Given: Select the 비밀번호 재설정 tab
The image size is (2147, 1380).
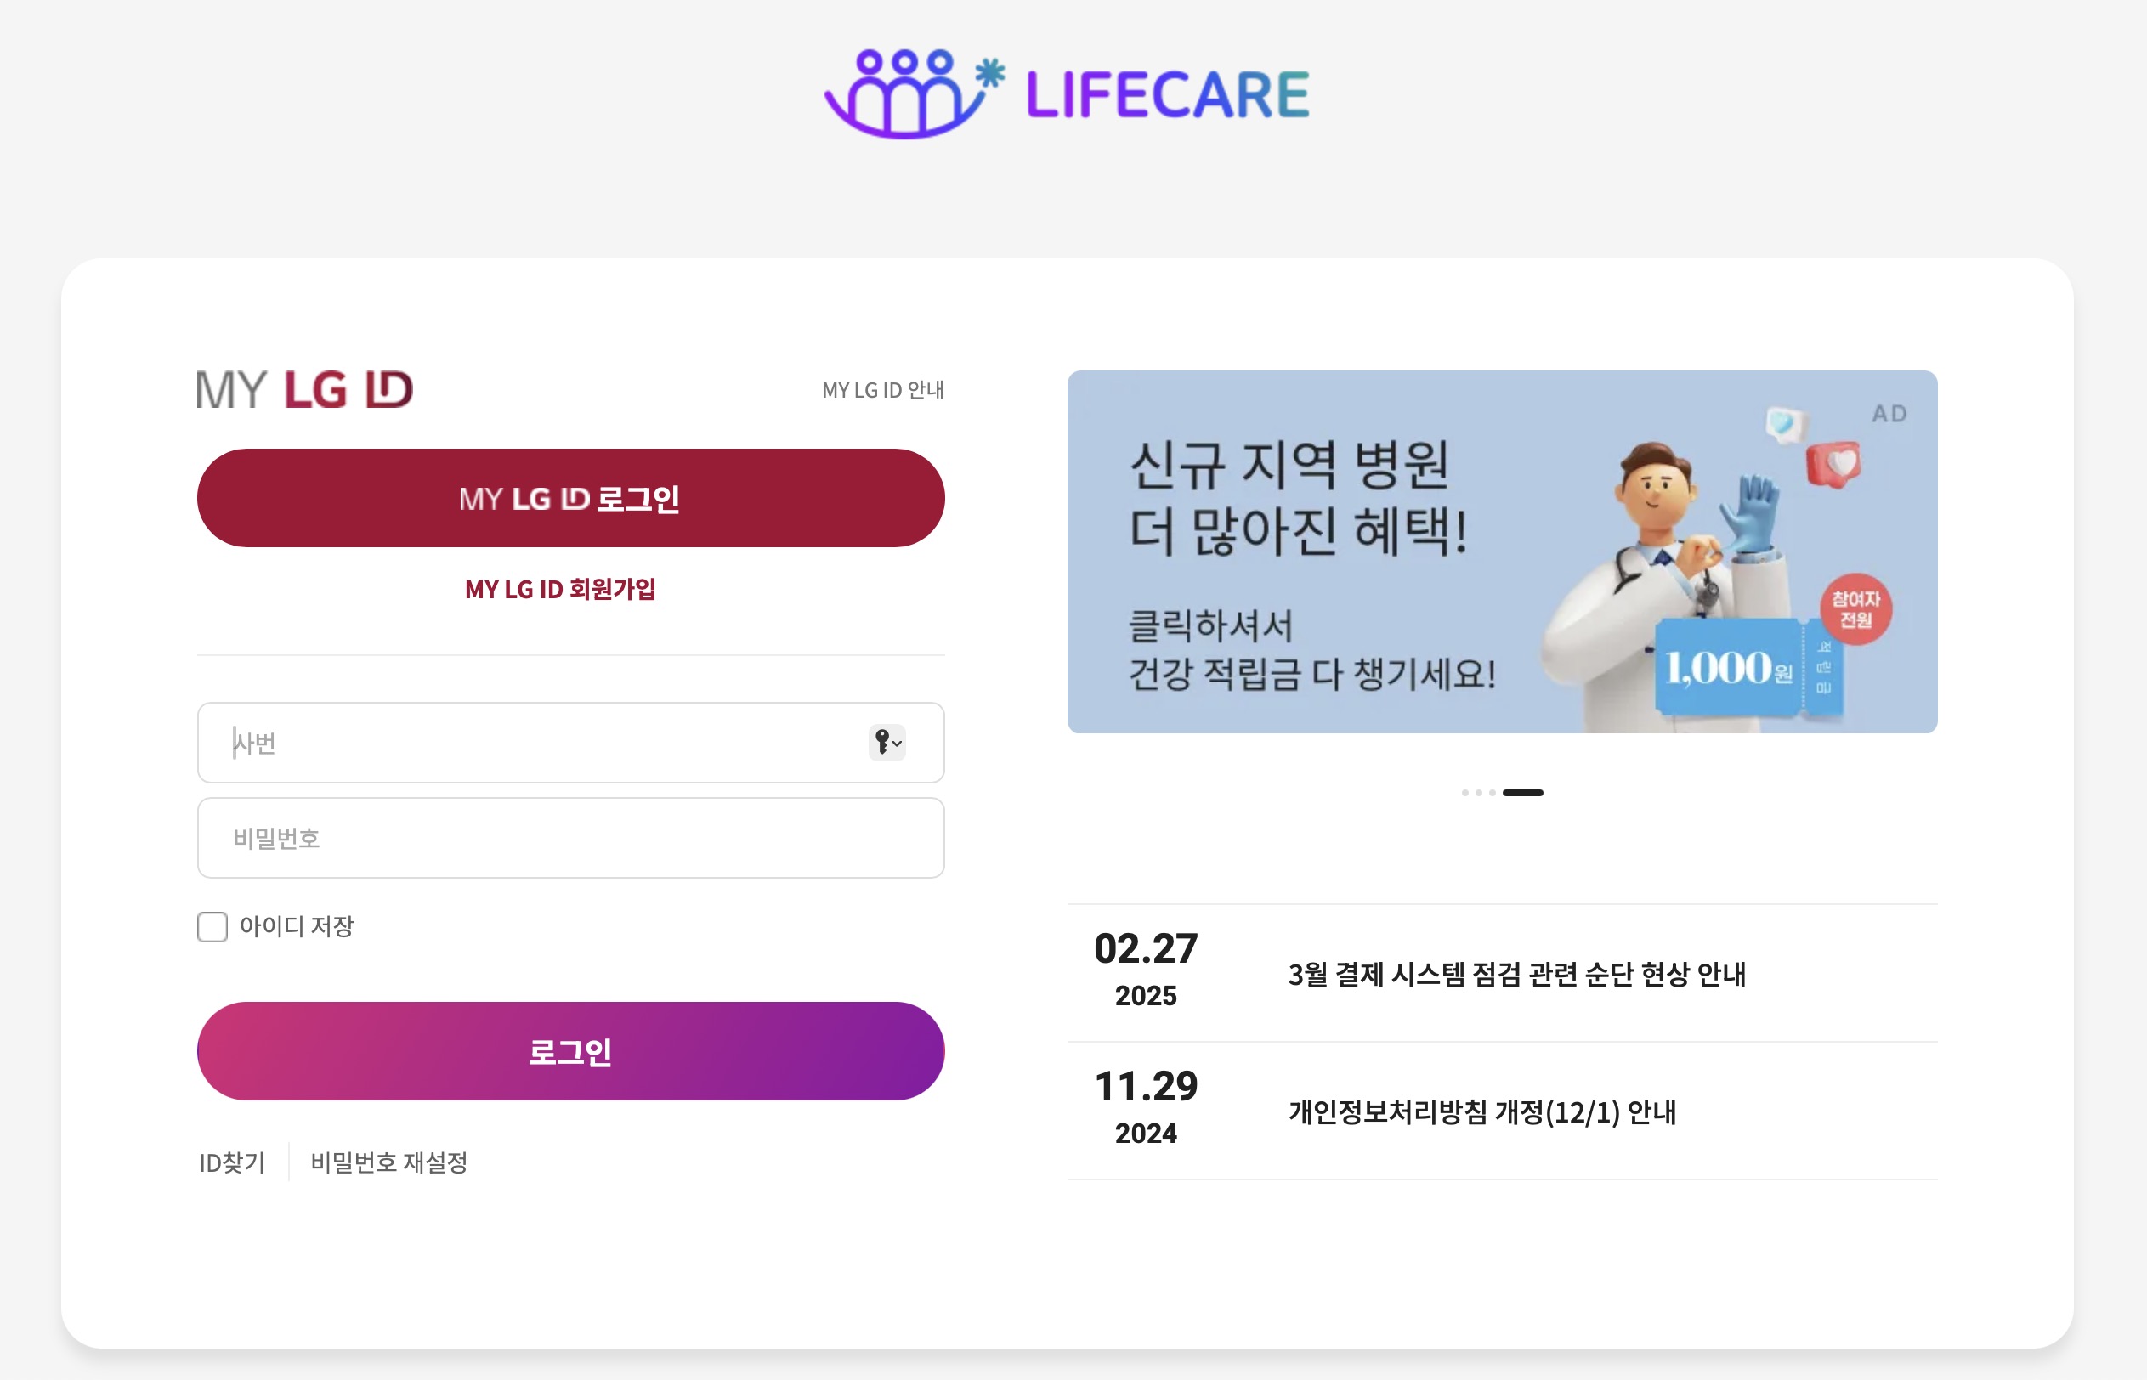Looking at the screenshot, I should coord(389,1162).
